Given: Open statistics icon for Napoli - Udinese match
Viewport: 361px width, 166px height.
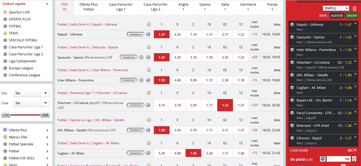Looking at the screenshot, I should click(148, 34).
